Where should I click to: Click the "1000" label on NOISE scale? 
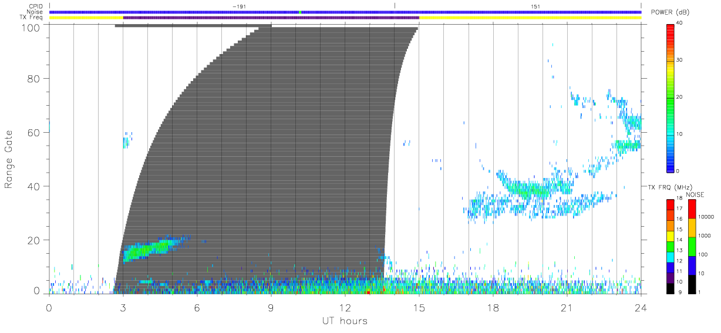click(703, 235)
